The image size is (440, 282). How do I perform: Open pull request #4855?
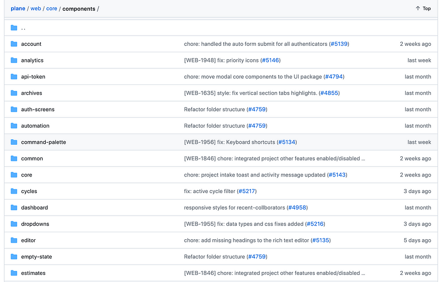point(329,93)
